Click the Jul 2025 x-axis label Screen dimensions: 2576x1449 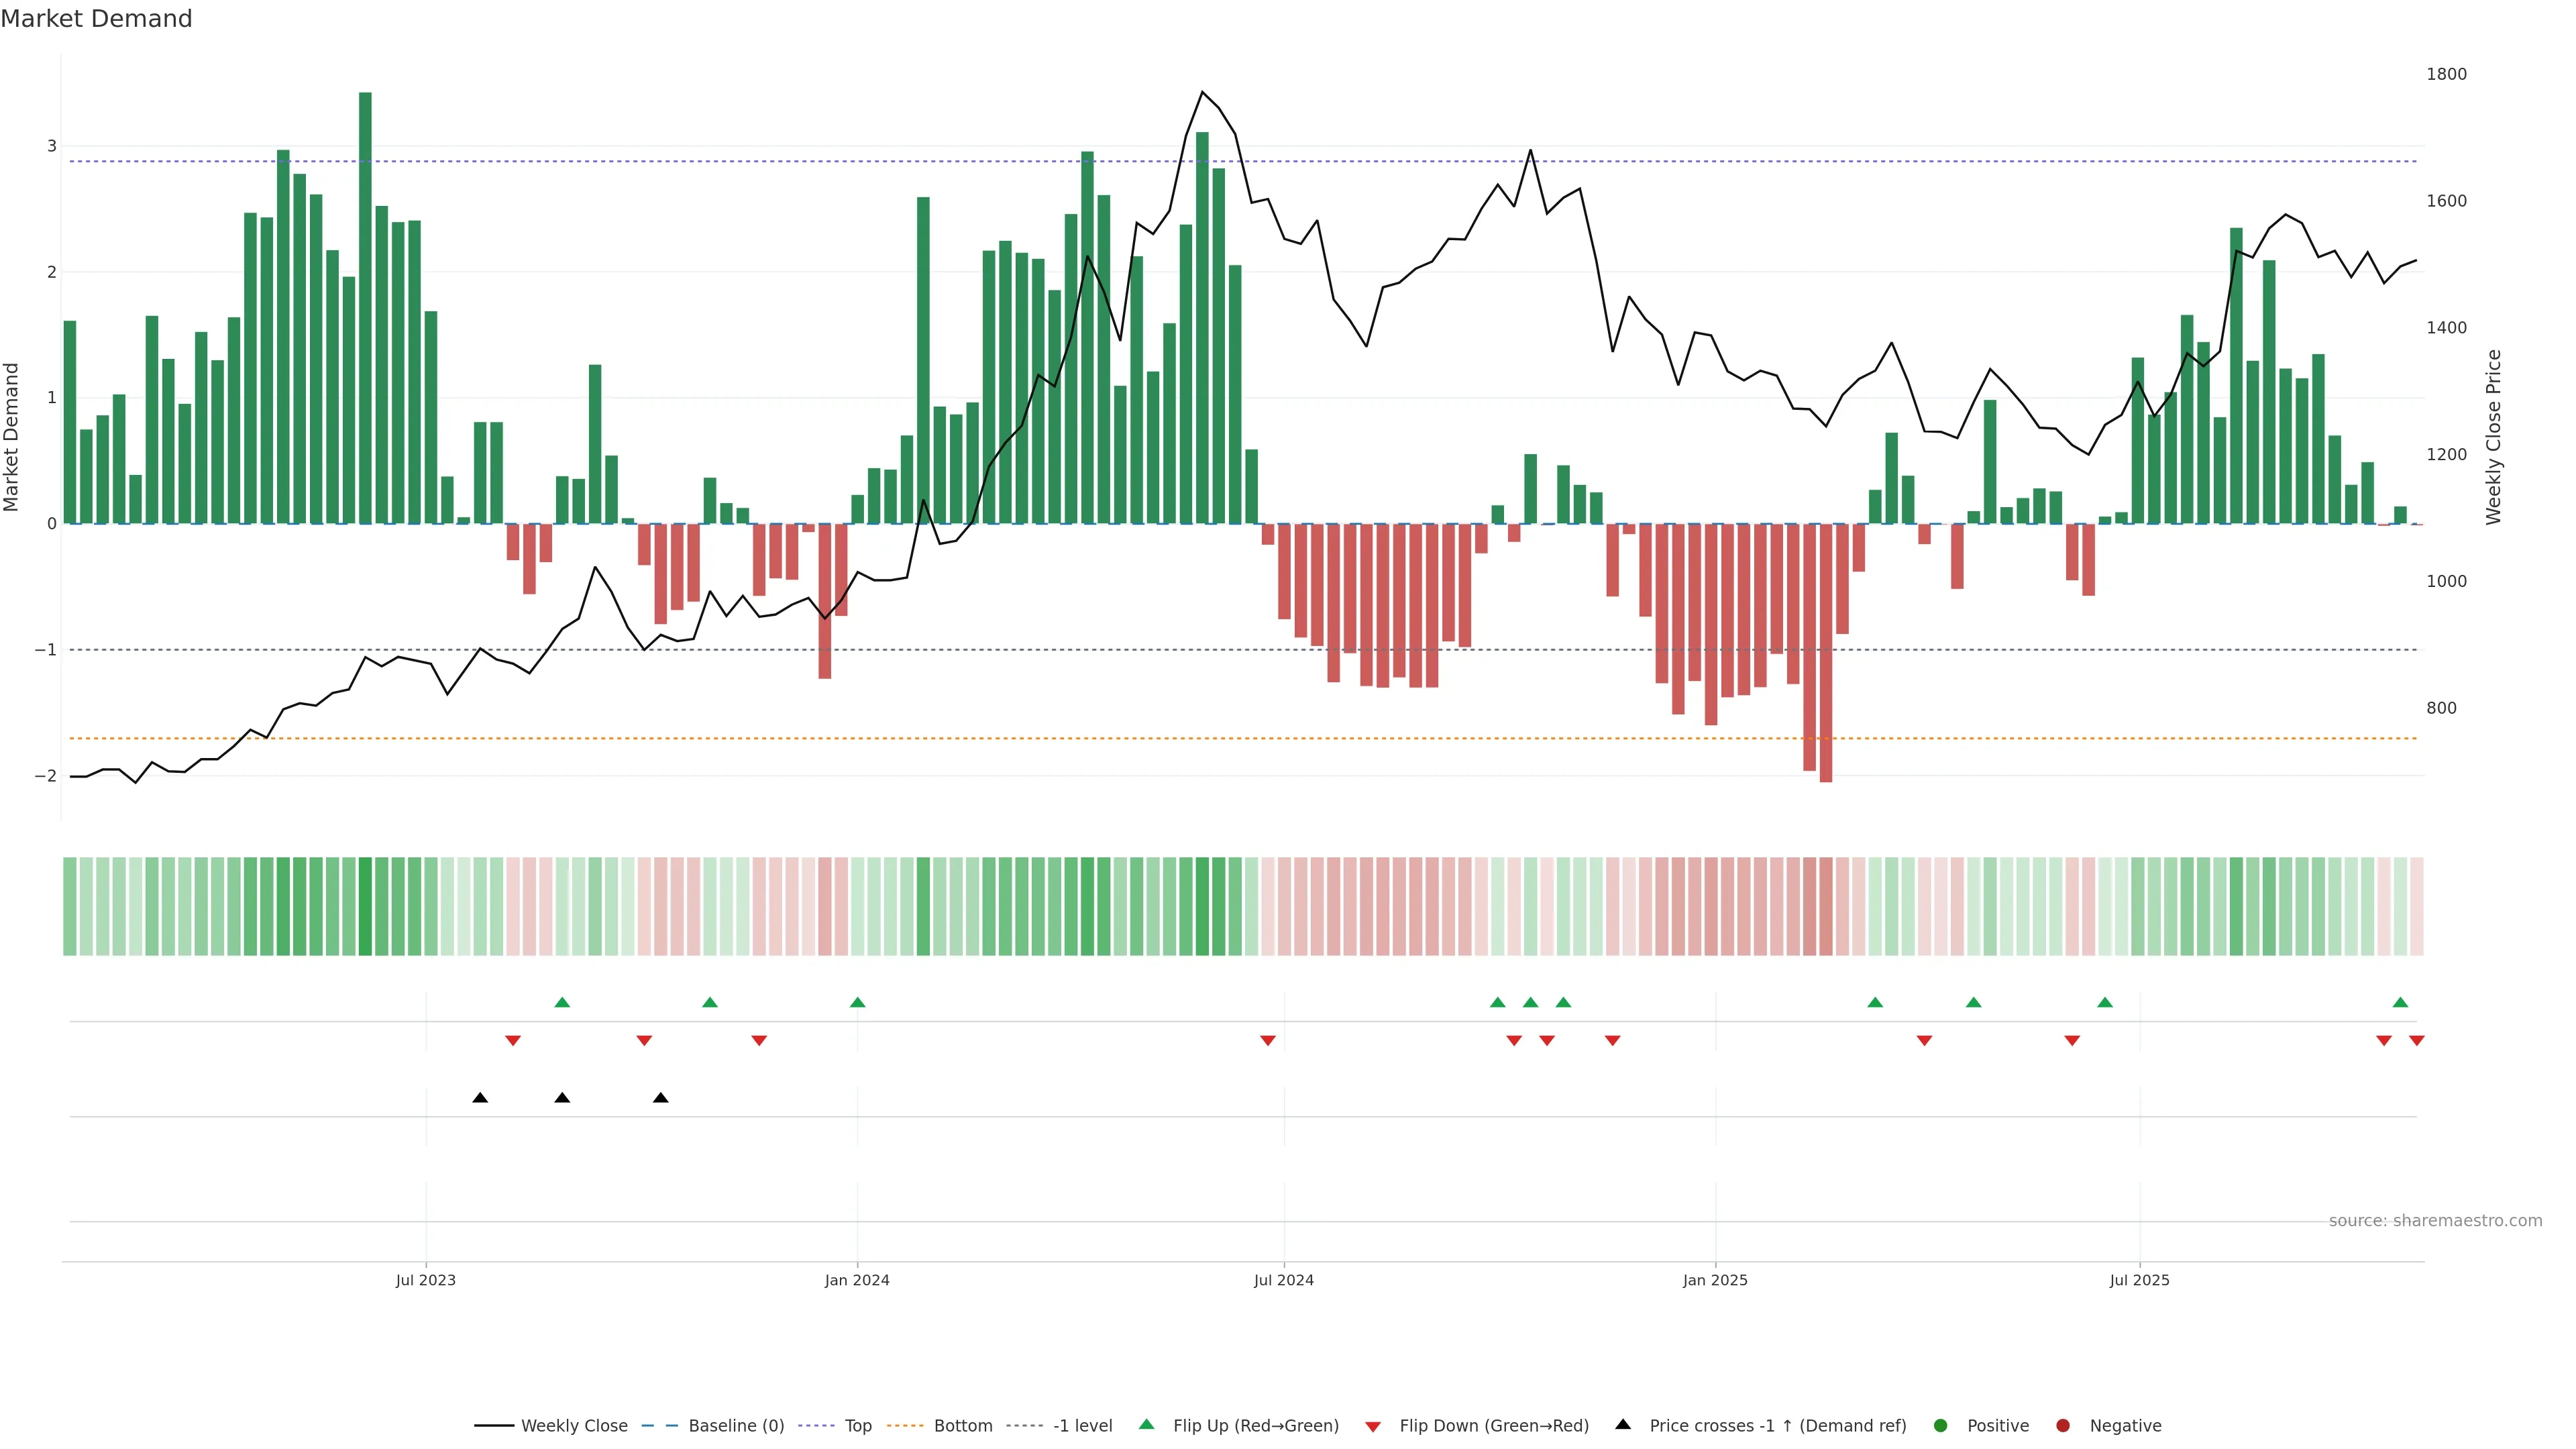click(x=2139, y=1280)
